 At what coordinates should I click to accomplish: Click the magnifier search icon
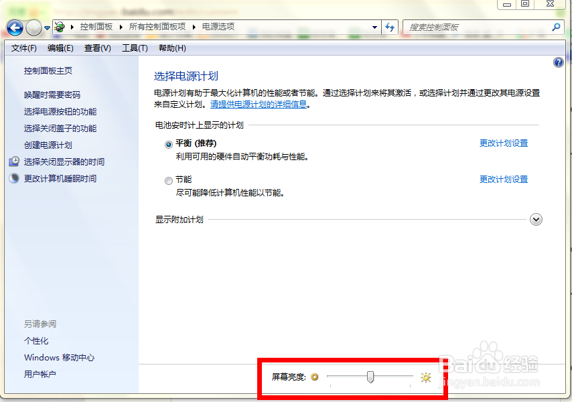(x=556, y=27)
